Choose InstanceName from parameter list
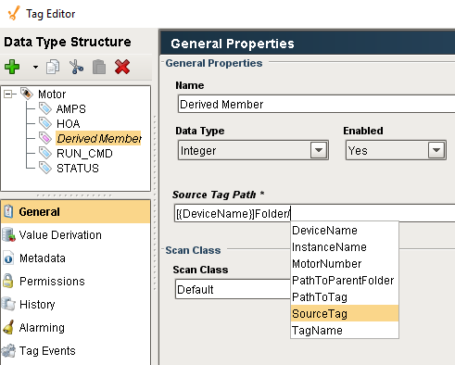Viewport: 455px width, 365px height. coord(345,247)
